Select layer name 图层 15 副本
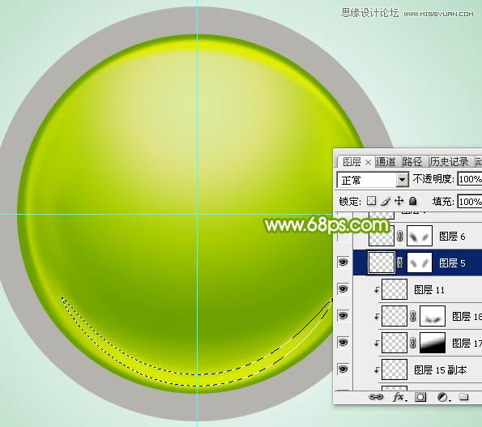 coord(440,369)
